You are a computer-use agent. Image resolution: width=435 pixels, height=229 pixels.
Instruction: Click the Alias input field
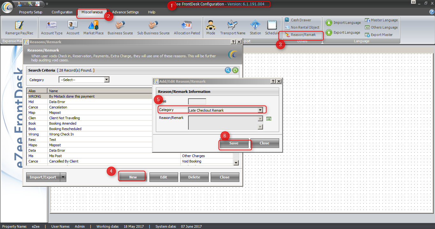[x=197, y=101]
